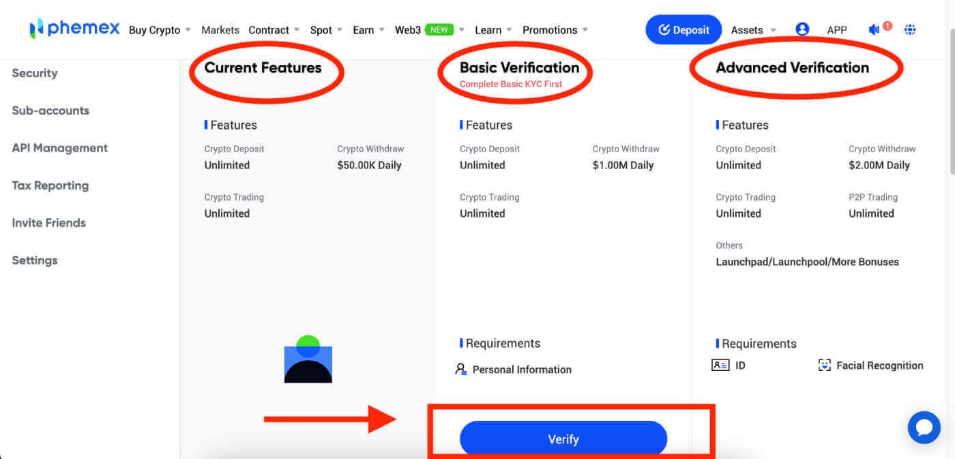Go to API Management in sidebar

coord(59,147)
